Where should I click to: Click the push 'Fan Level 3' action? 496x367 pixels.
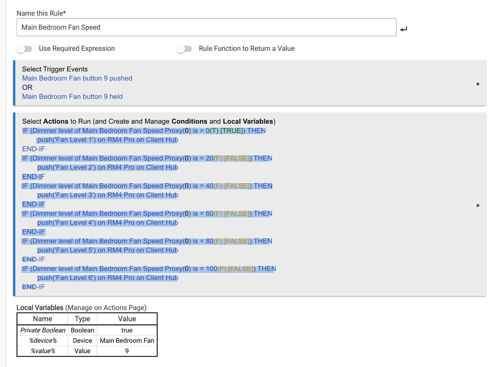(x=108, y=195)
